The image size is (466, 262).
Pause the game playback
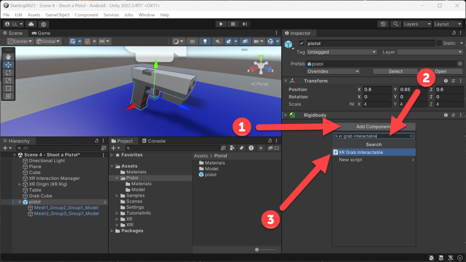coord(233,24)
